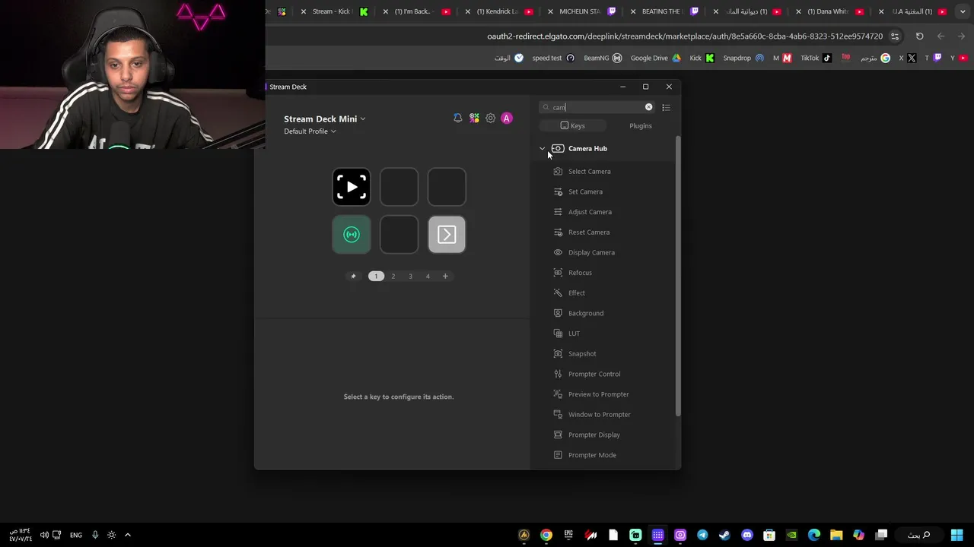974x547 pixels.
Task: Open Discord from the taskbar
Action: click(747, 535)
